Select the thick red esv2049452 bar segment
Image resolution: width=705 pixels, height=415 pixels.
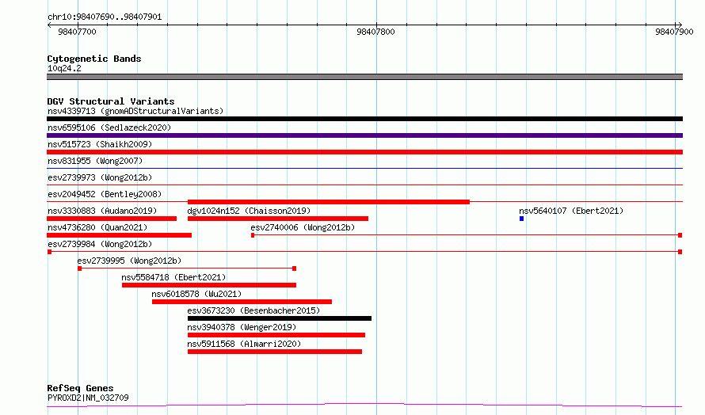(x=329, y=202)
